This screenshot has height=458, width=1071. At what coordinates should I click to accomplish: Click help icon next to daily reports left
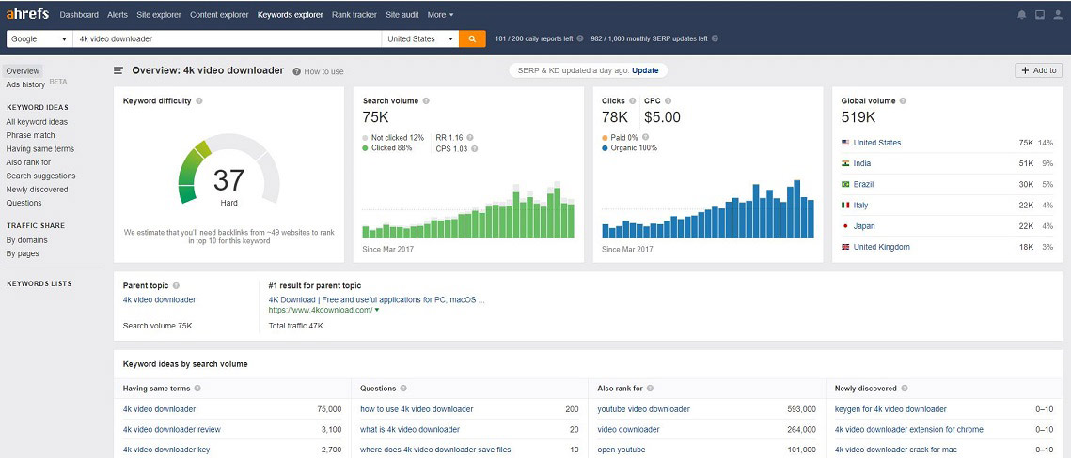(x=580, y=38)
